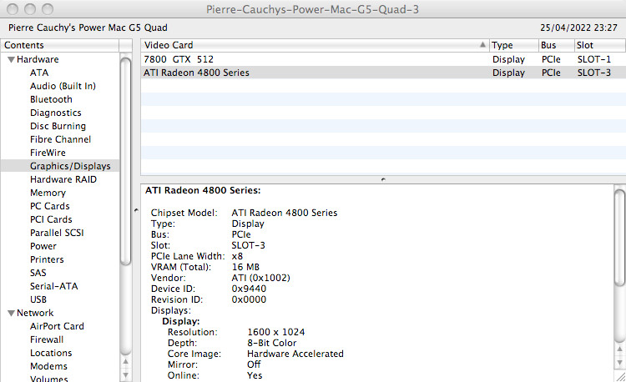Image resolution: width=626 pixels, height=382 pixels.
Task: Click SLOT-1 cell in the table
Action: pos(594,59)
